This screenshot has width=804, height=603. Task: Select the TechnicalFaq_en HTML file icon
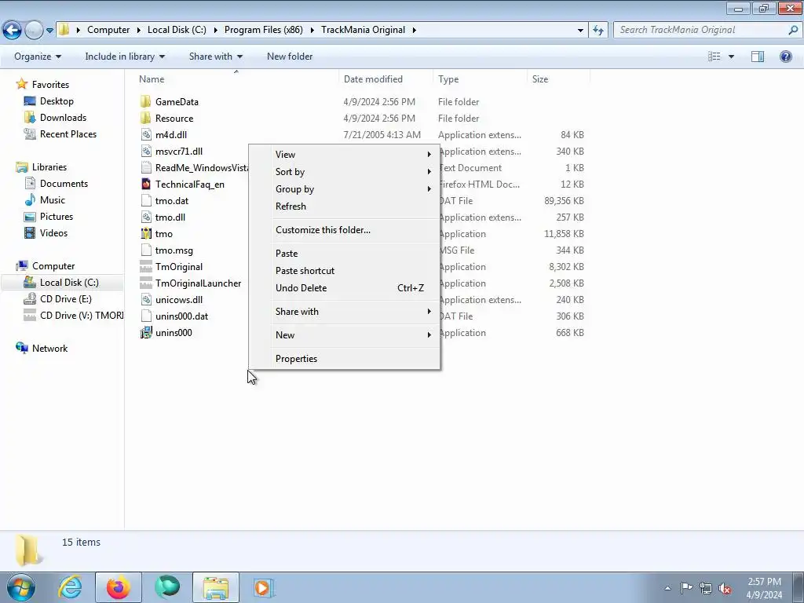pyautogui.click(x=146, y=184)
